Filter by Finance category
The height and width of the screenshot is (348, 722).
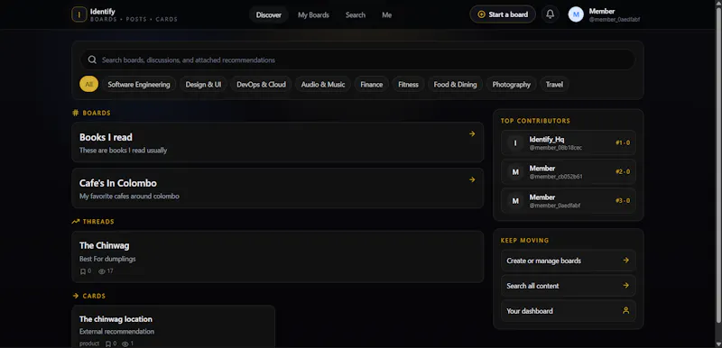pos(371,84)
